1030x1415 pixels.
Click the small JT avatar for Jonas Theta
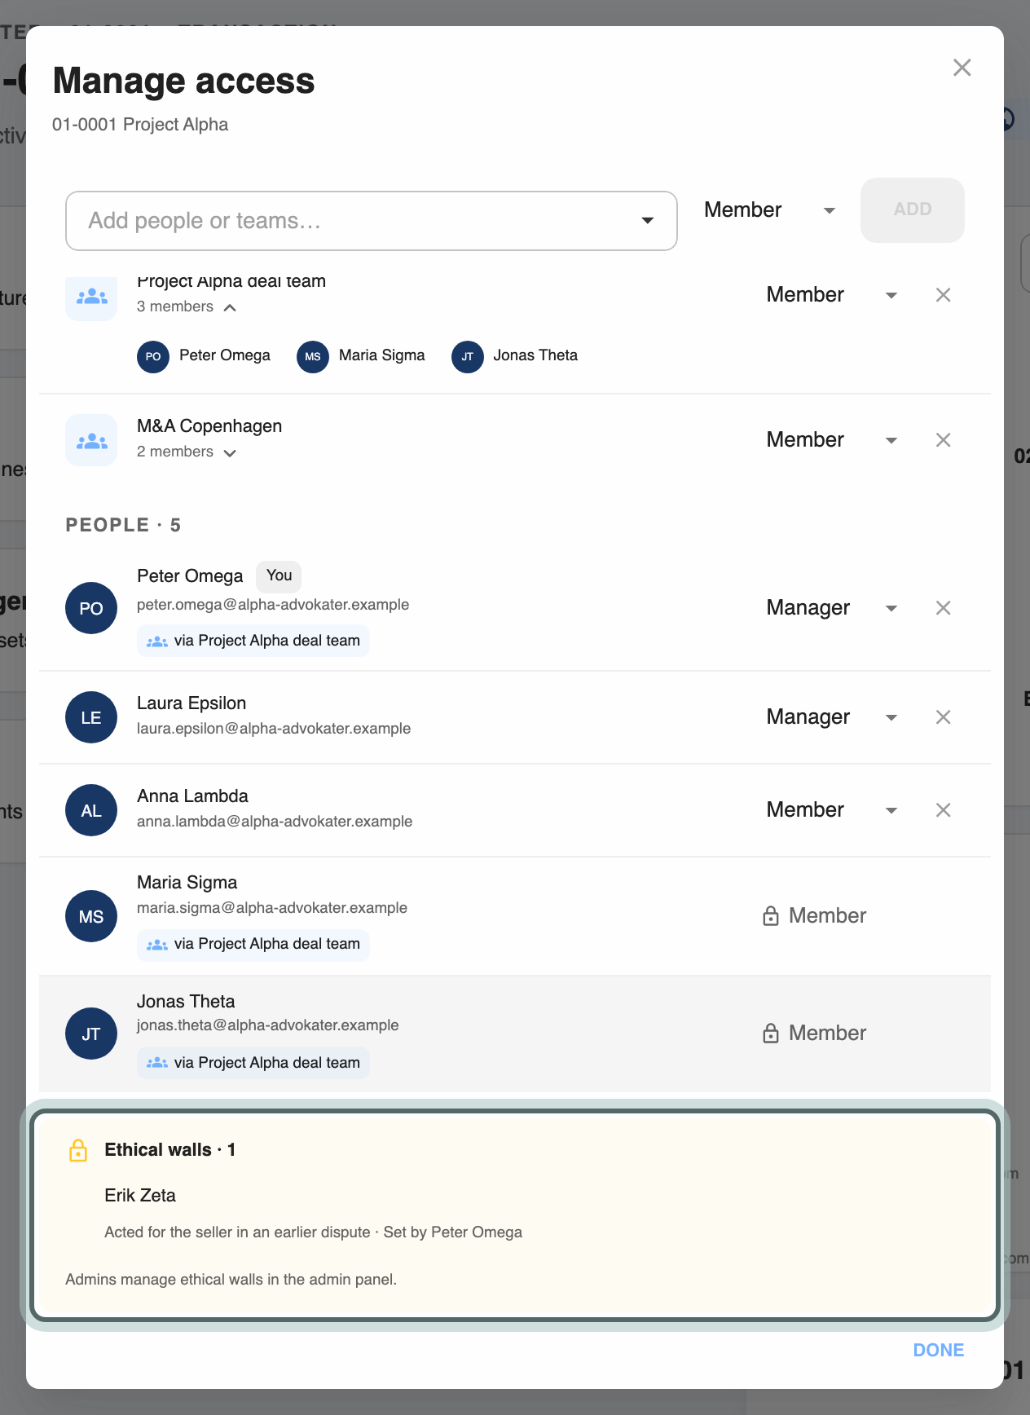(x=468, y=356)
